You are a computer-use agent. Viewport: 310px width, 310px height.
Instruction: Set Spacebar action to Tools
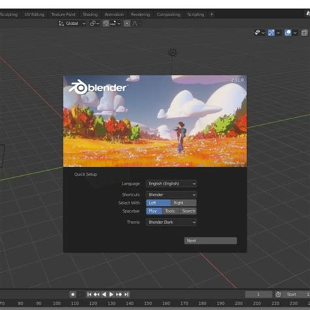pyautogui.click(x=171, y=211)
